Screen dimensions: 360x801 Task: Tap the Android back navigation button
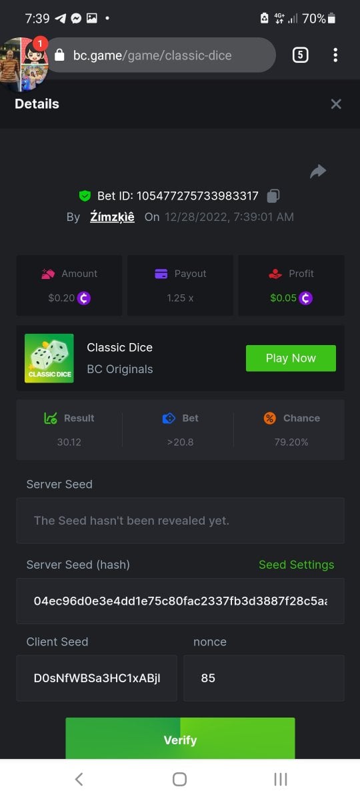(x=79, y=779)
